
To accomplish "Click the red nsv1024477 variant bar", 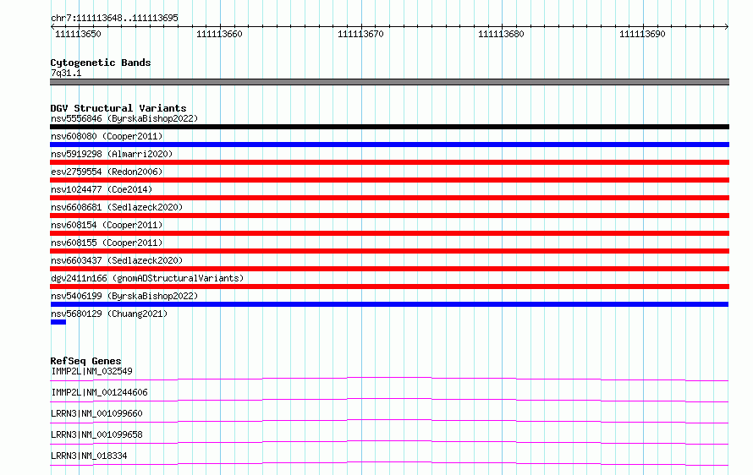I will pyautogui.click(x=389, y=198).
